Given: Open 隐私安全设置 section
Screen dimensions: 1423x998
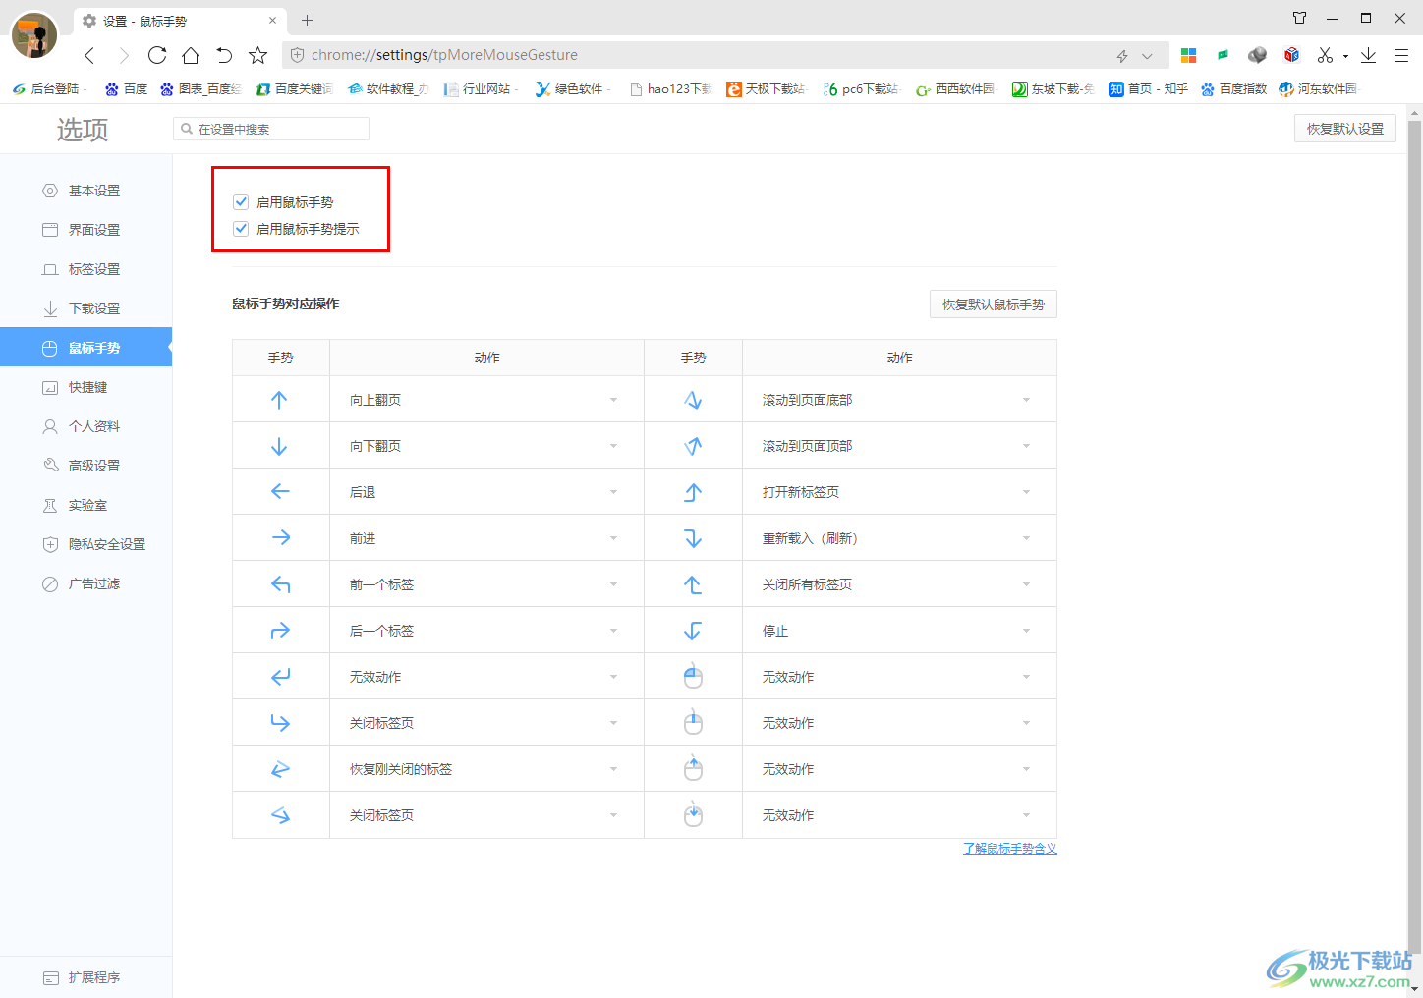Looking at the screenshot, I should click(x=85, y=544).
